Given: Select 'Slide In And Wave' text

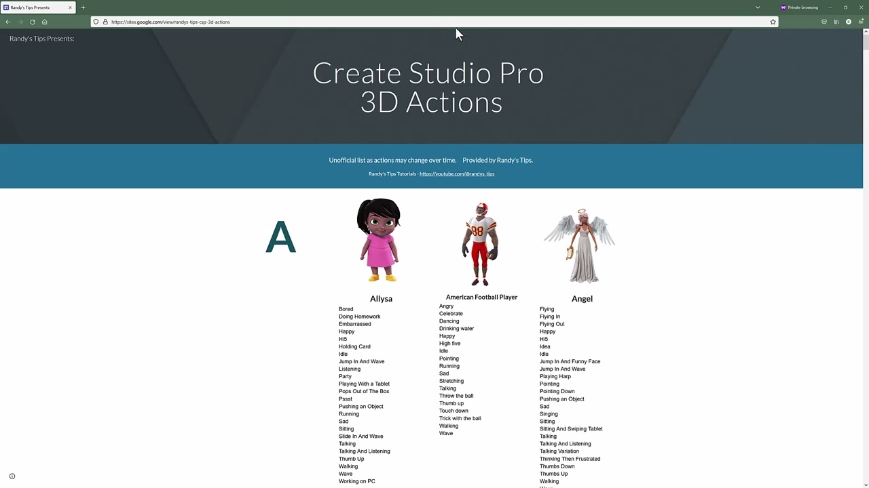Looking at the screenshot, I should [x=360, y=436].
